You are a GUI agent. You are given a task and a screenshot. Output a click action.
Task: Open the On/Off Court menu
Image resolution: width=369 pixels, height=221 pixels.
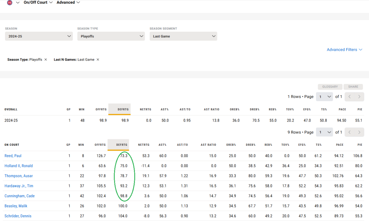pos(38,2)
